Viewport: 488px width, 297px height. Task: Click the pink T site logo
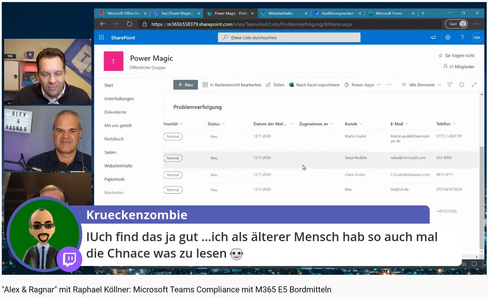point(113,61)
